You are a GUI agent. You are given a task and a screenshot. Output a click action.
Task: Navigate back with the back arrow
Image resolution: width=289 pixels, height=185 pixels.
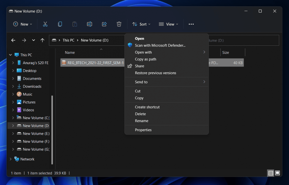click(x=13, y=40)
